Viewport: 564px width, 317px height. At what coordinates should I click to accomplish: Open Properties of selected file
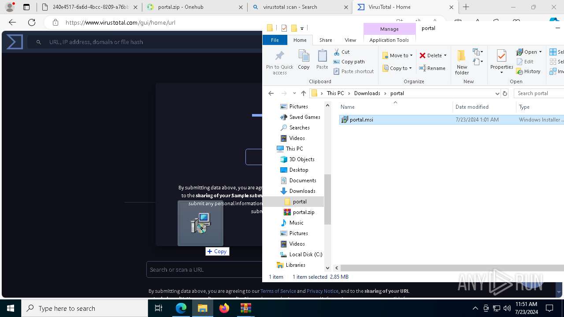[x=501, y=62]
